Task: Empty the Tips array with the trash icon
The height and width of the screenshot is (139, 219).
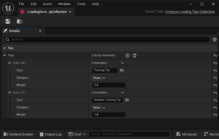Action: (x=135, y=55)
